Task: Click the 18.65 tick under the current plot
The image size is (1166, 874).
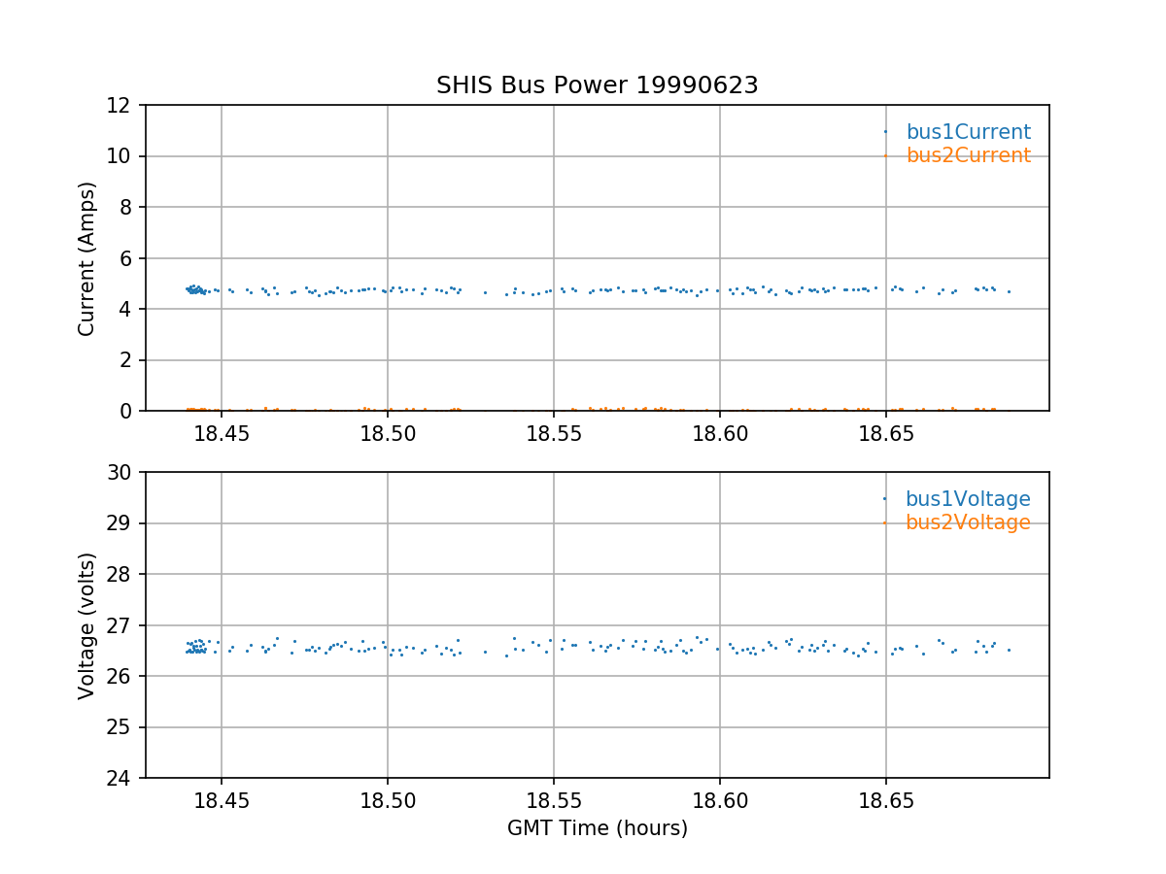Action: point(885,433)
